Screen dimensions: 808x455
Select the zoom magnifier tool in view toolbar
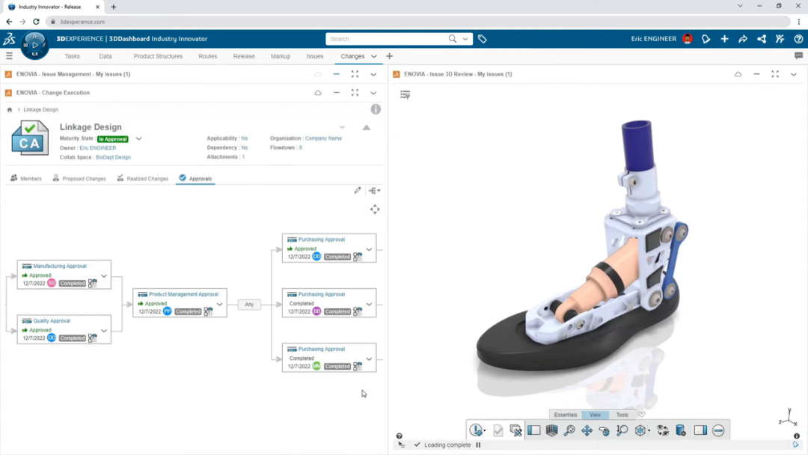[x=569, y=430]
